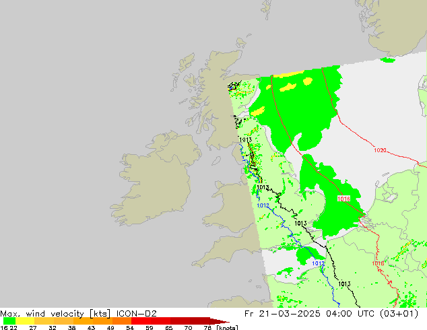Viewport: 427px width, 330px height.
Task: Select the 65–70 knots dark red swatch
Action: [x=180, y=321]
